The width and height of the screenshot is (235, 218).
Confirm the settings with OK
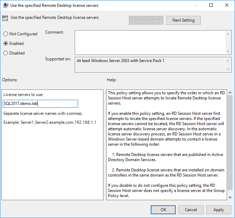(163, 209)
